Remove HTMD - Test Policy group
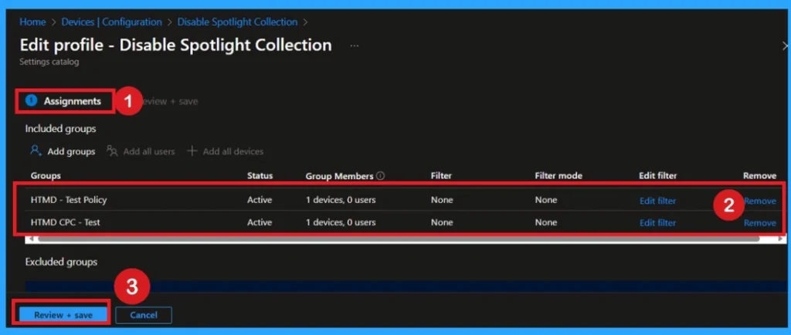Screen dimensions: 791x335 [760, 201]
